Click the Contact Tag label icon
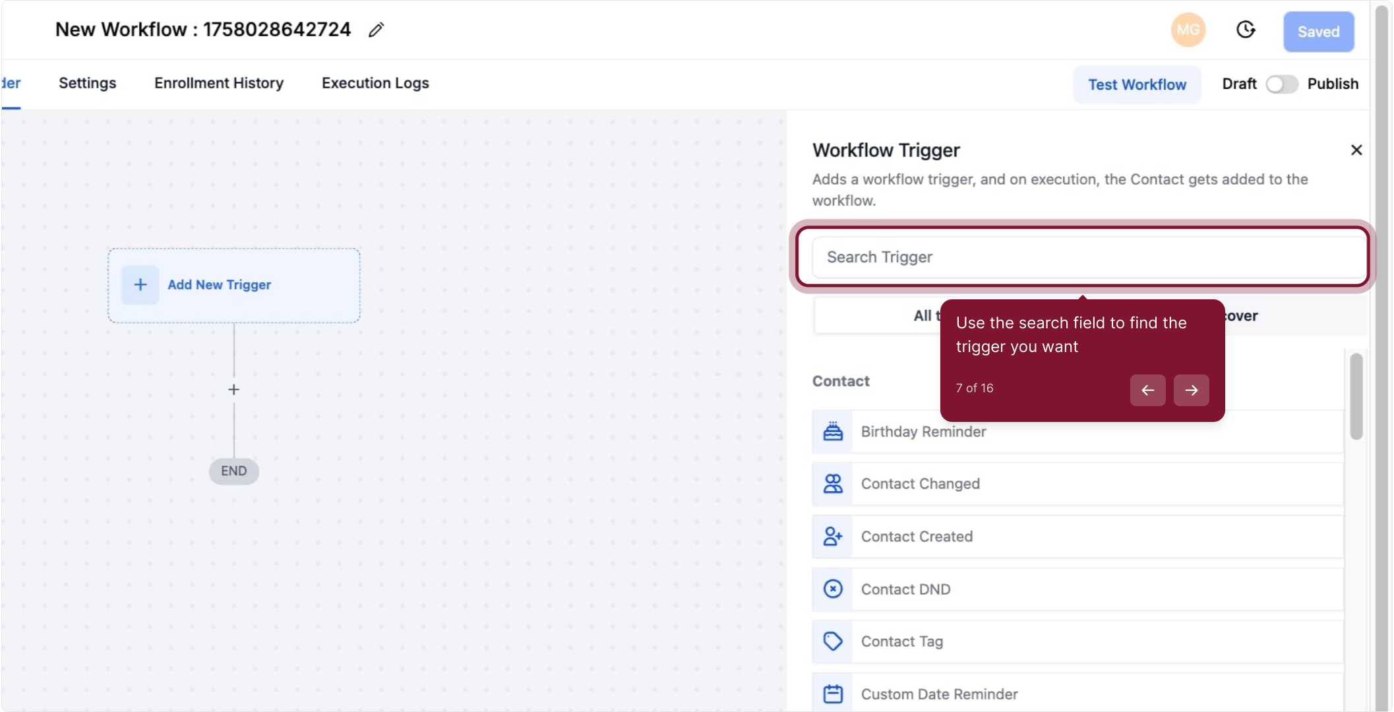Viewport: 1394px width, 712px height. pyautogui.click(x=833, y=641)
